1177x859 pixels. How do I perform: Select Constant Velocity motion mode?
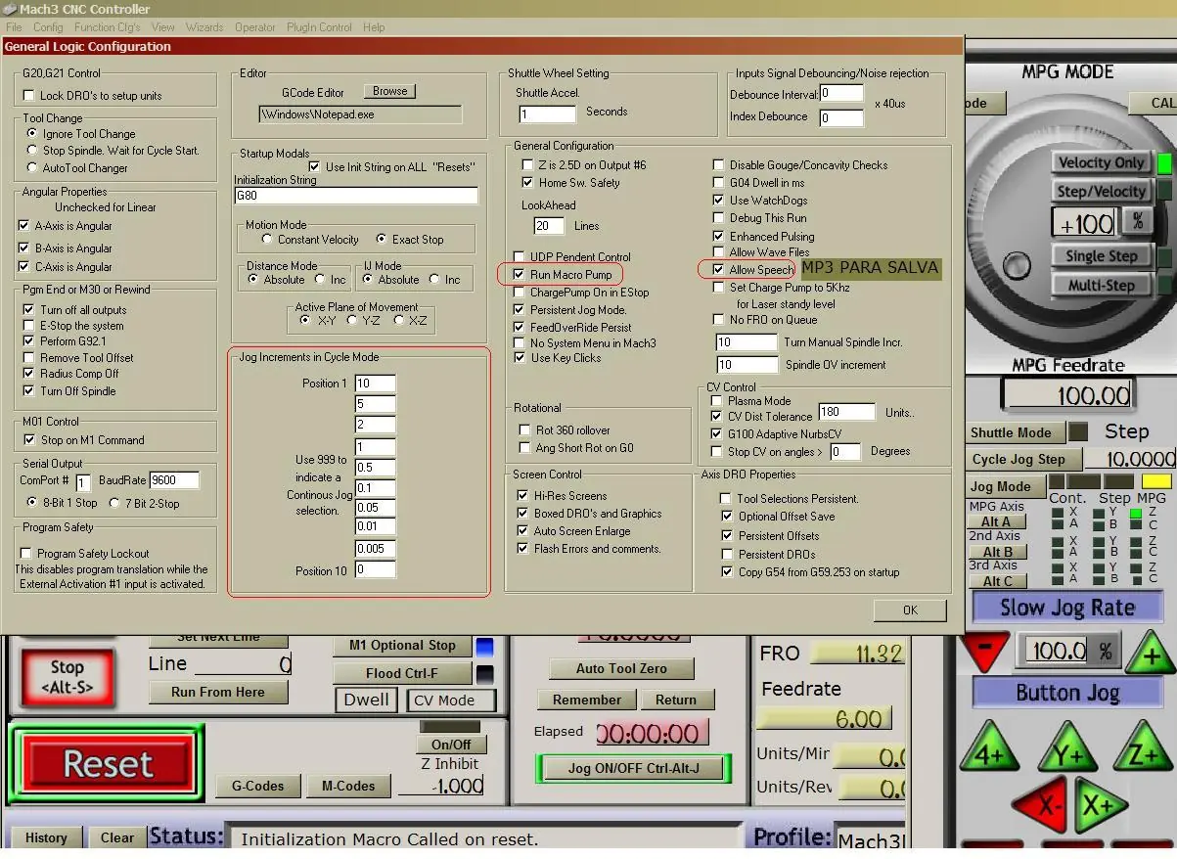[267, 240]
